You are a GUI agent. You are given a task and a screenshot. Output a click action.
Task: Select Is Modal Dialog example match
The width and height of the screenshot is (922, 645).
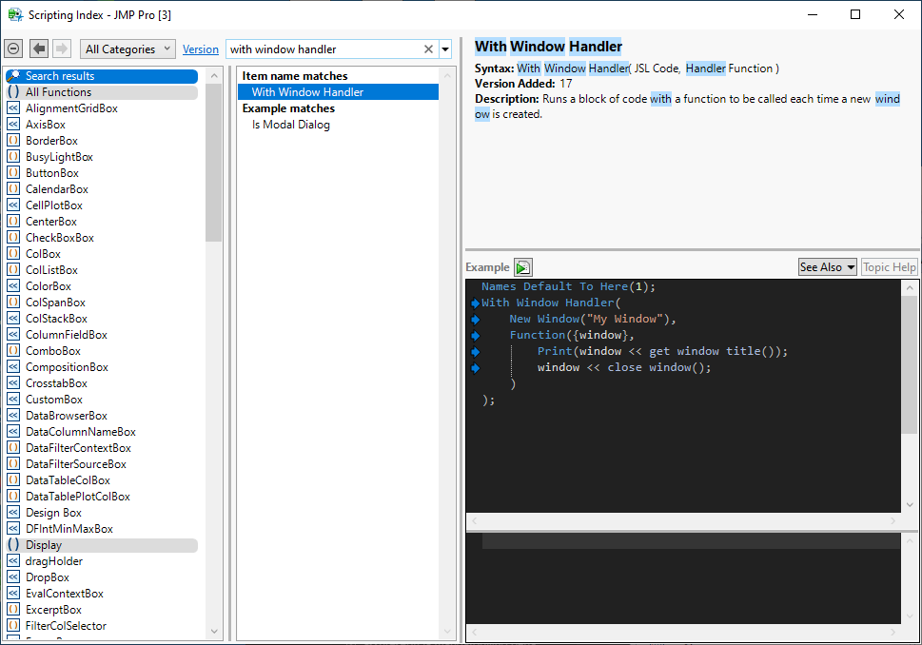click(x=291, y=125)
